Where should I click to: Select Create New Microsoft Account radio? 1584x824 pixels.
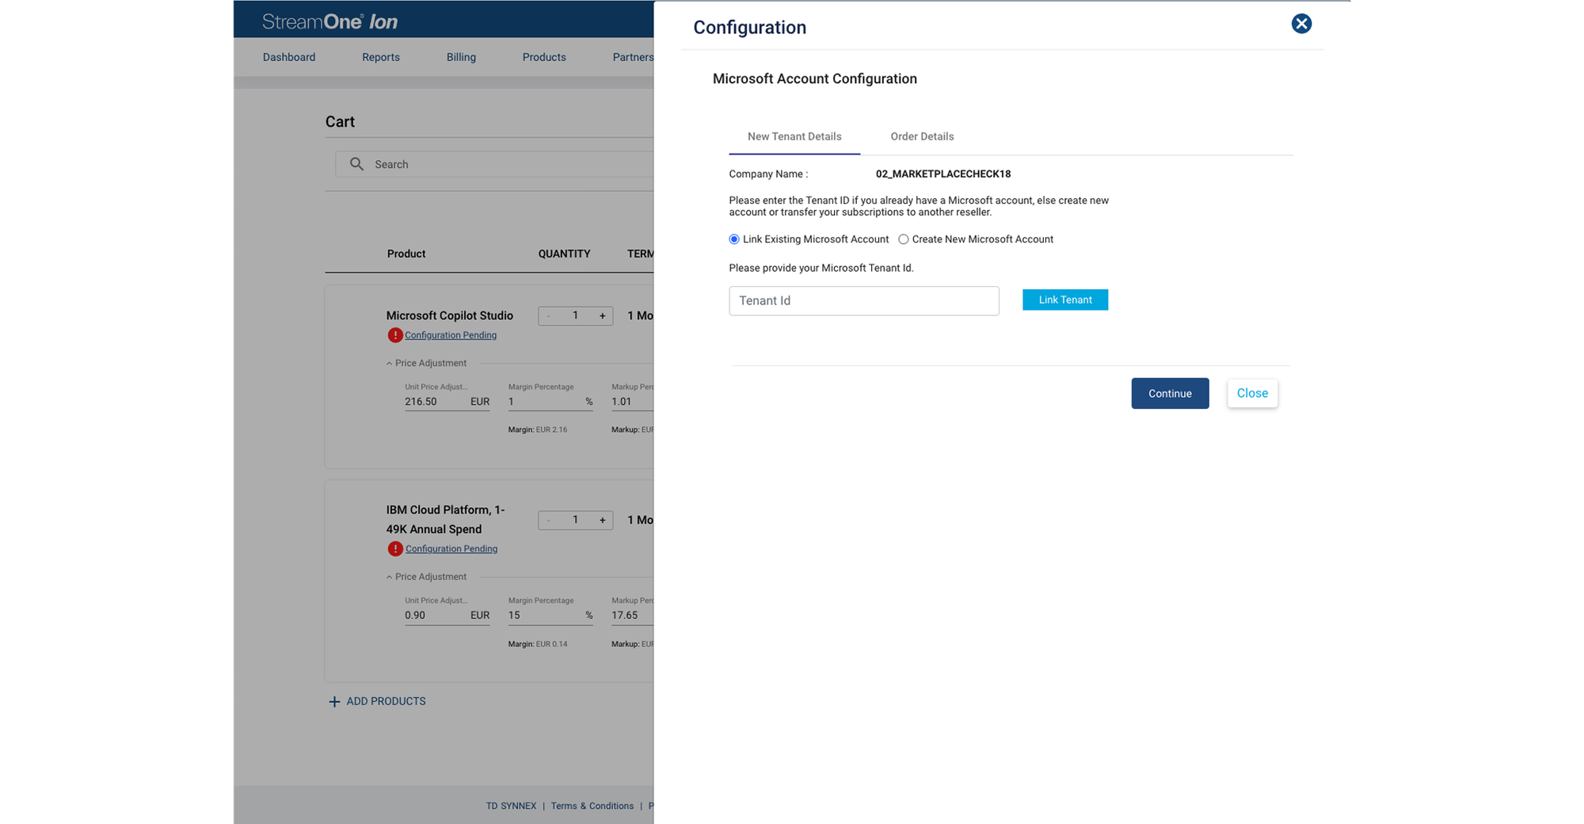tap(903, 239)
